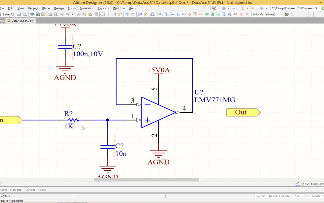Open the SCH panel button at bottom right
The height and width of the screenshot is (203, 324).
tap(298, 196)
